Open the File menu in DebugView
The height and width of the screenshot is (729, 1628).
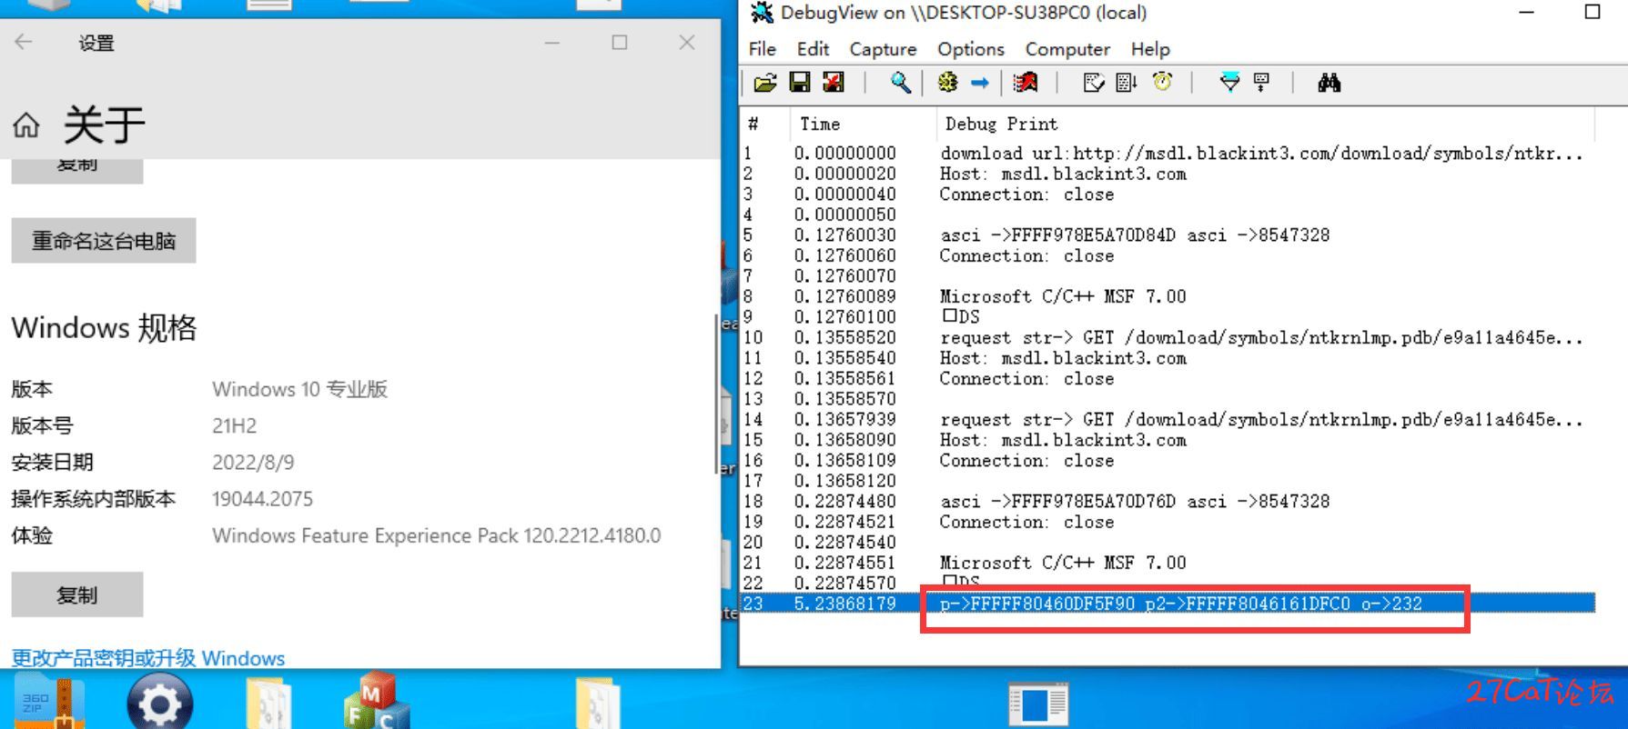pos(762,49)
